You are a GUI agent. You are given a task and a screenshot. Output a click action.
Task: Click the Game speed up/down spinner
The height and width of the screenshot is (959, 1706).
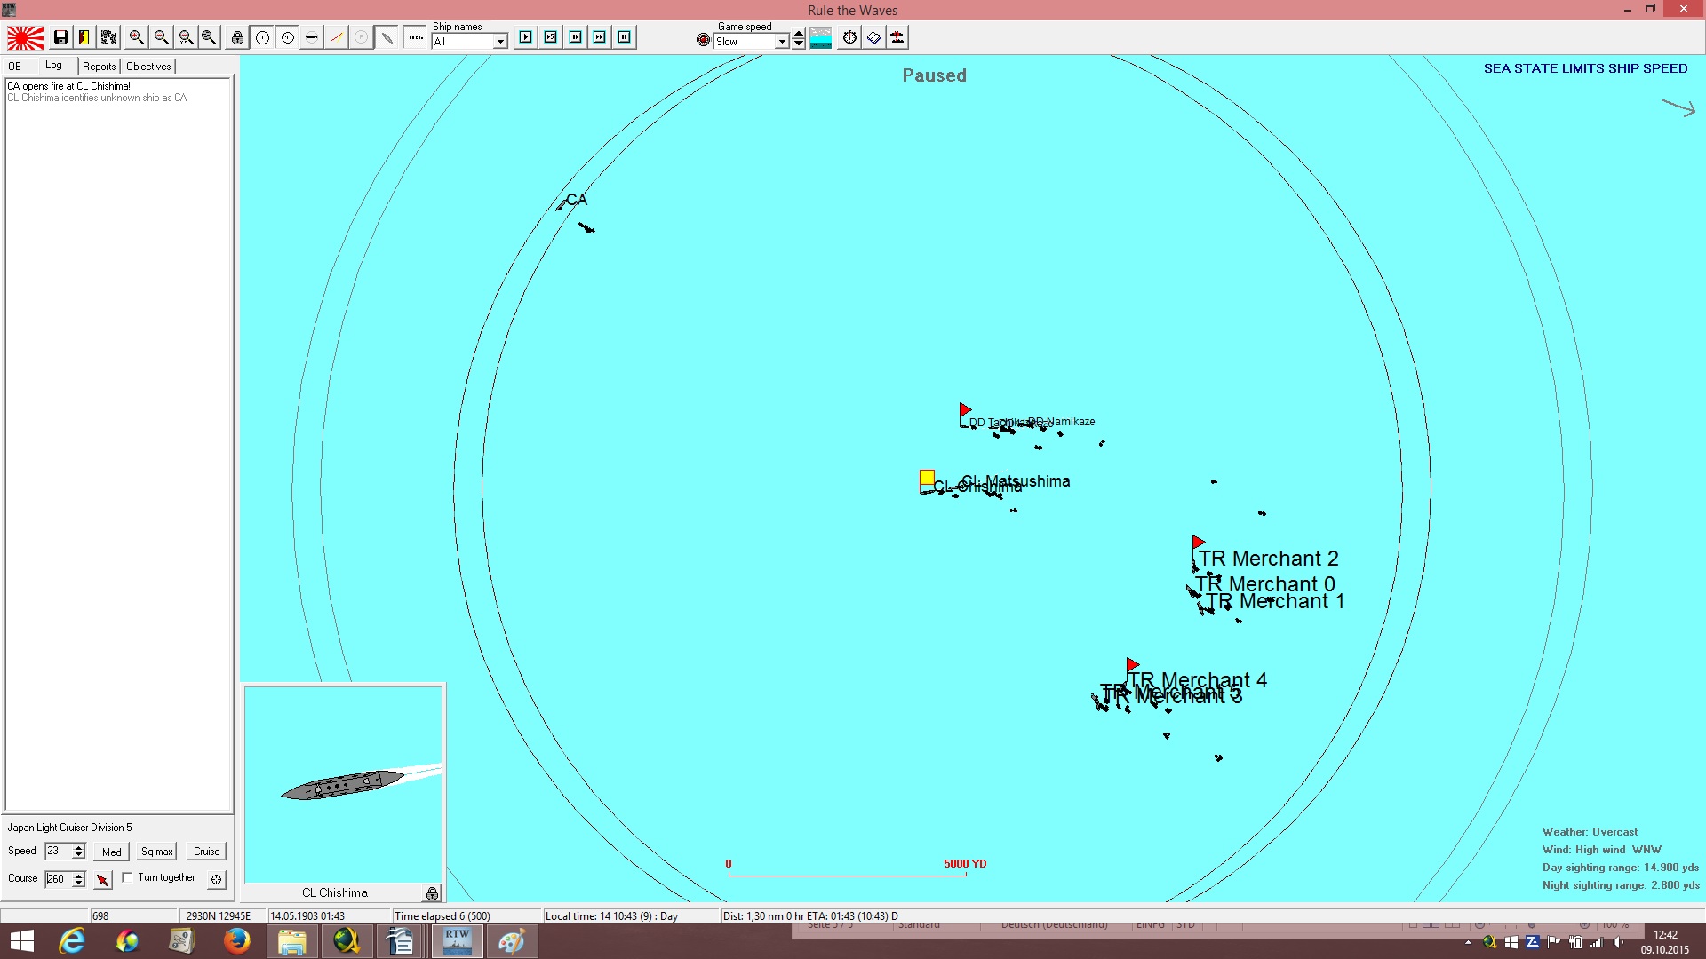coord(799,38)
